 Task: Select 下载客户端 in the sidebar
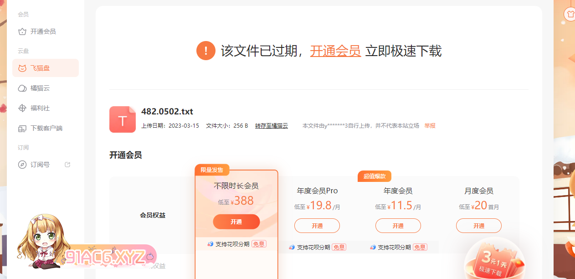click(x=46, y=128)
